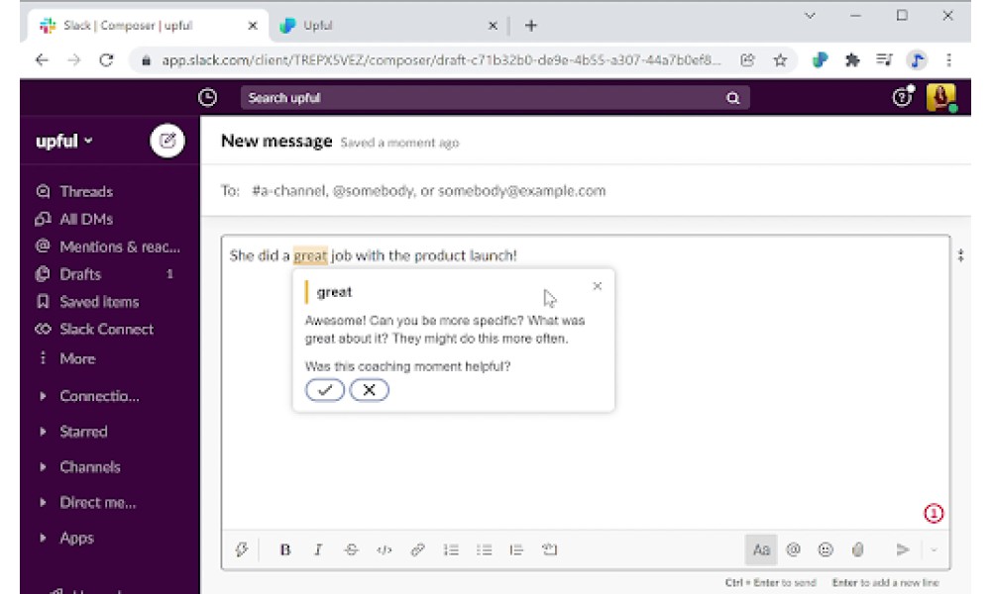991x594 pixels.
Task: Reload the page
Action: coord(106,60)
